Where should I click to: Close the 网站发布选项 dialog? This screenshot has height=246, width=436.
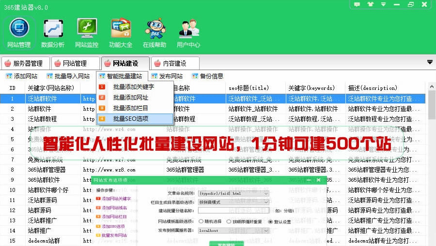pyautogui.click(x=319, y=180)
